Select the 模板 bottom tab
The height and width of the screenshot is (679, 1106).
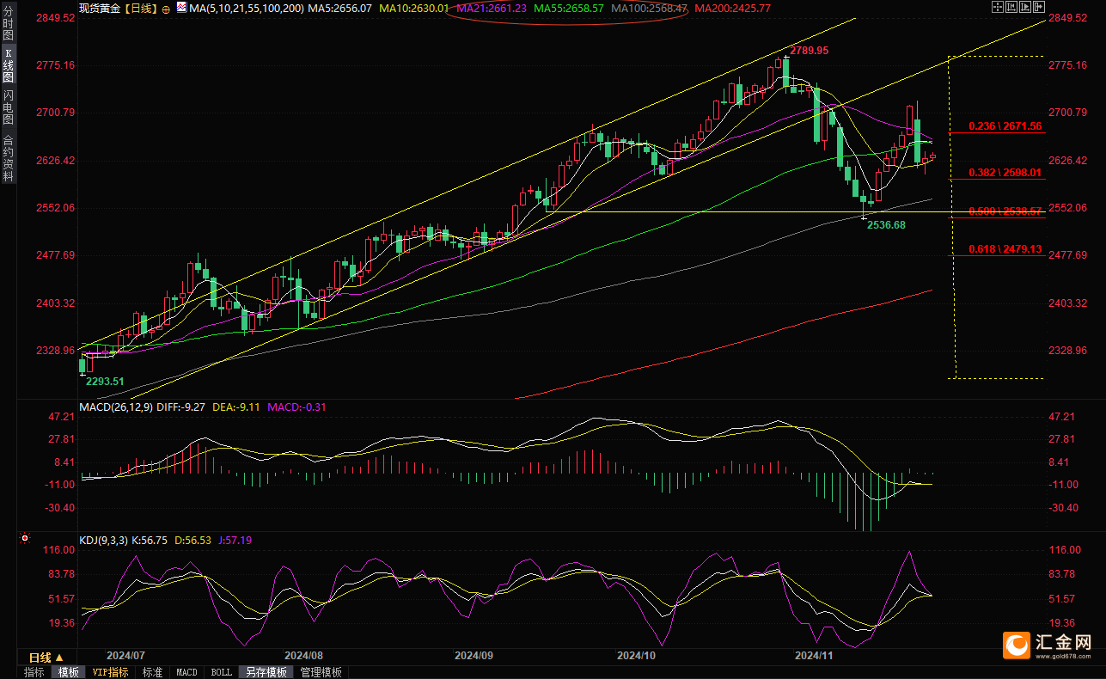[x=68, y=672]
